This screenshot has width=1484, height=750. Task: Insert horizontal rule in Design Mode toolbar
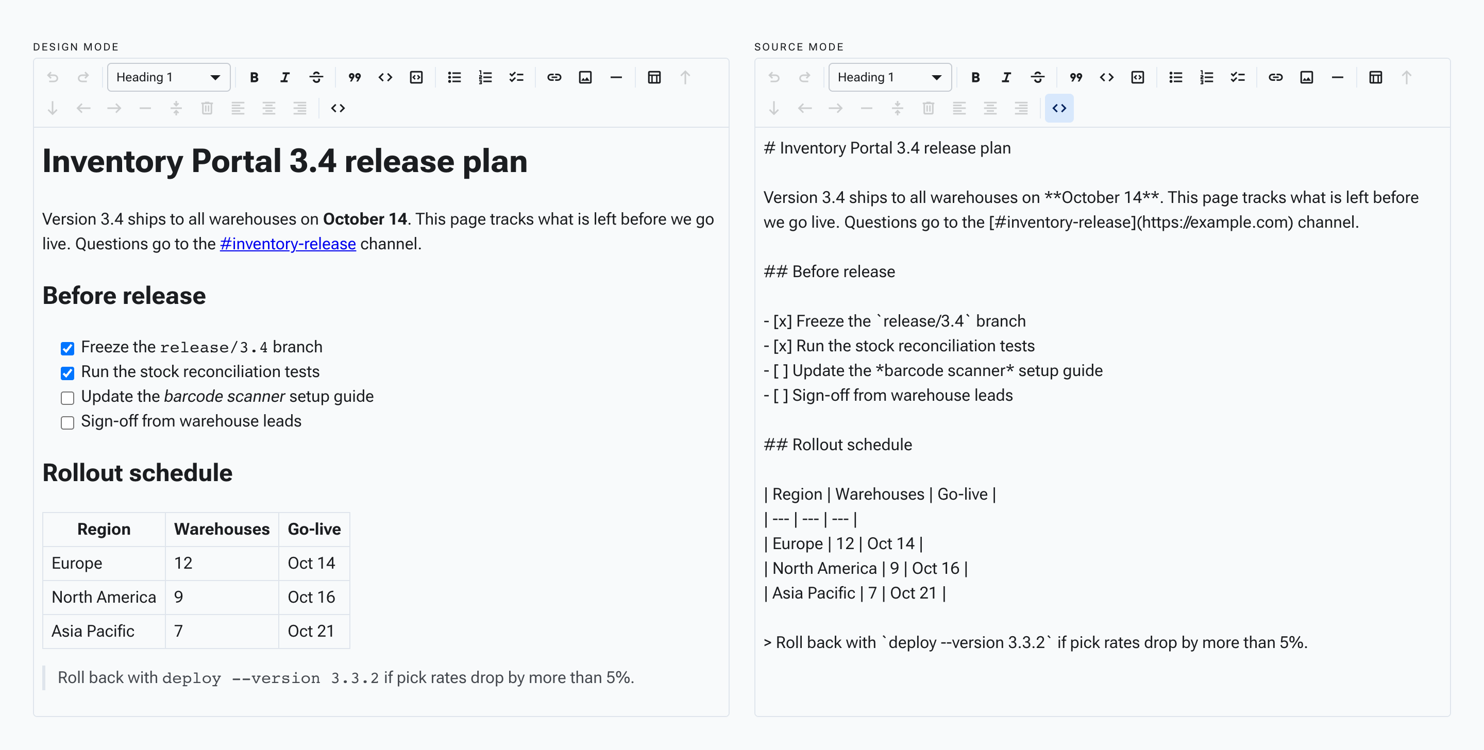tap(616, 77)
